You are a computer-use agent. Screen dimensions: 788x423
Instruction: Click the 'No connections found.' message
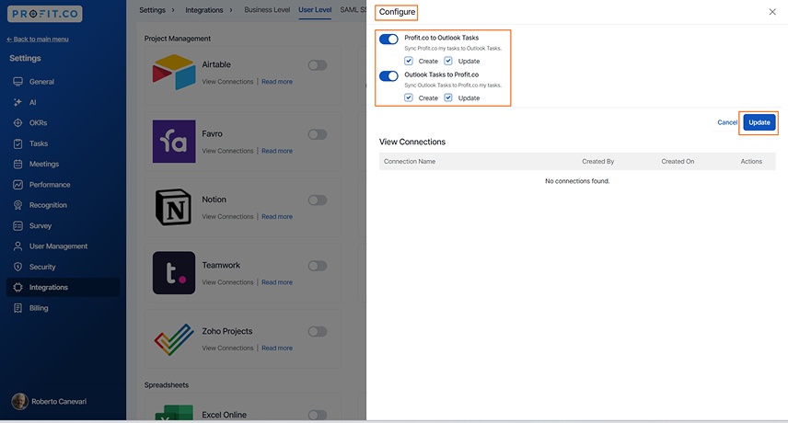click(x=577, y=181)
